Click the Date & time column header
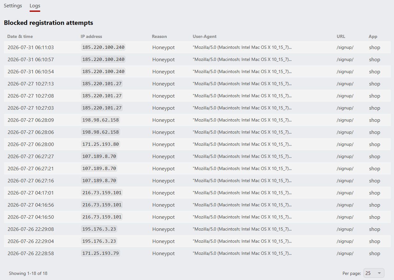The image size is (394, 280). coord(20,36)
